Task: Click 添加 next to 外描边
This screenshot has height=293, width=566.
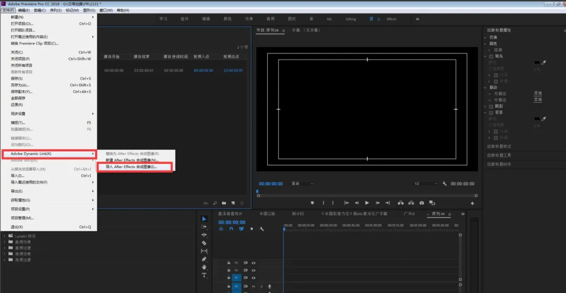Action: click(x=538, y=99)
